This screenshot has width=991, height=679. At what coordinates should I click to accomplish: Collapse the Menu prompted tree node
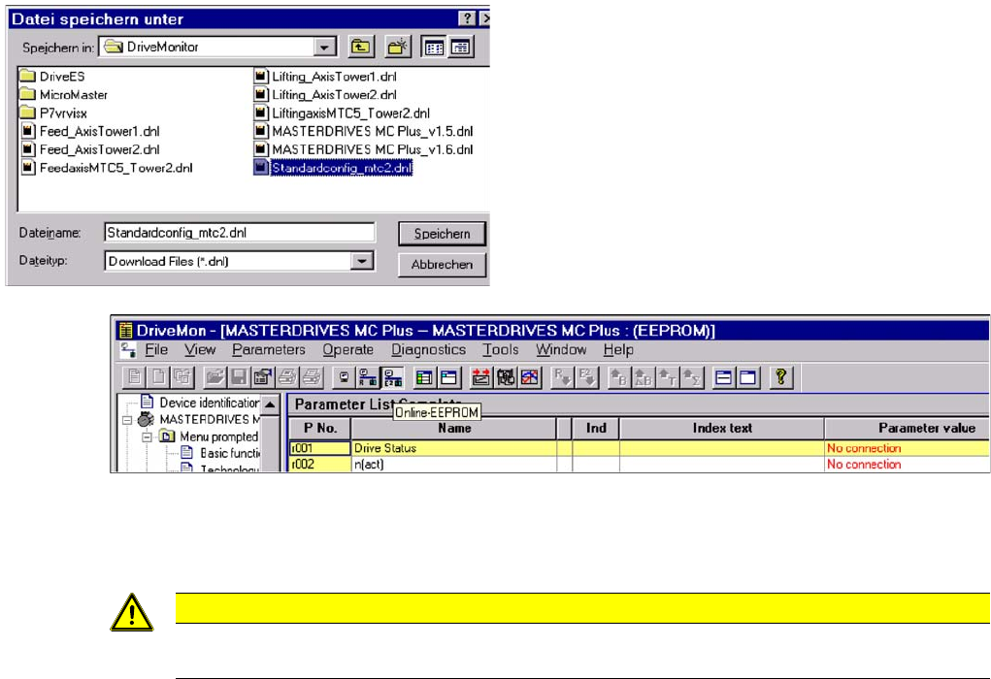pyautogui.click(x=147, y=436)
